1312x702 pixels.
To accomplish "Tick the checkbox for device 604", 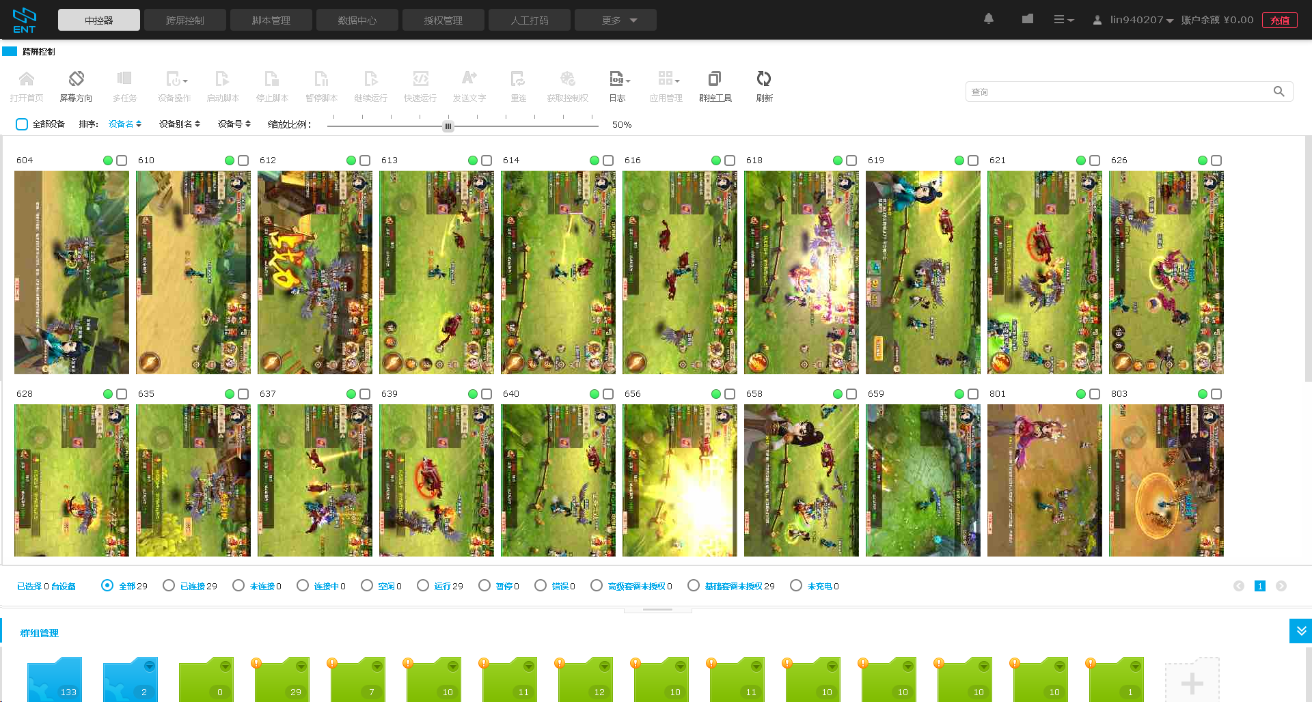I will click(x=122, y=160).
